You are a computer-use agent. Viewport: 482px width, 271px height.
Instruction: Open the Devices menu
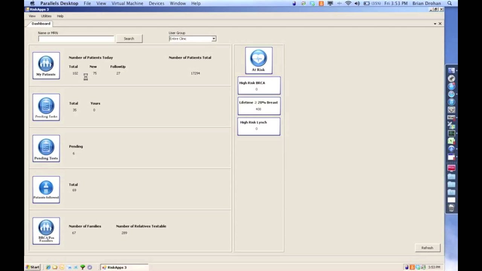[x=156, y=3]
